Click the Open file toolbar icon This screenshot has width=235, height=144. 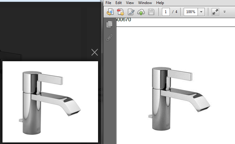point(110,12)
